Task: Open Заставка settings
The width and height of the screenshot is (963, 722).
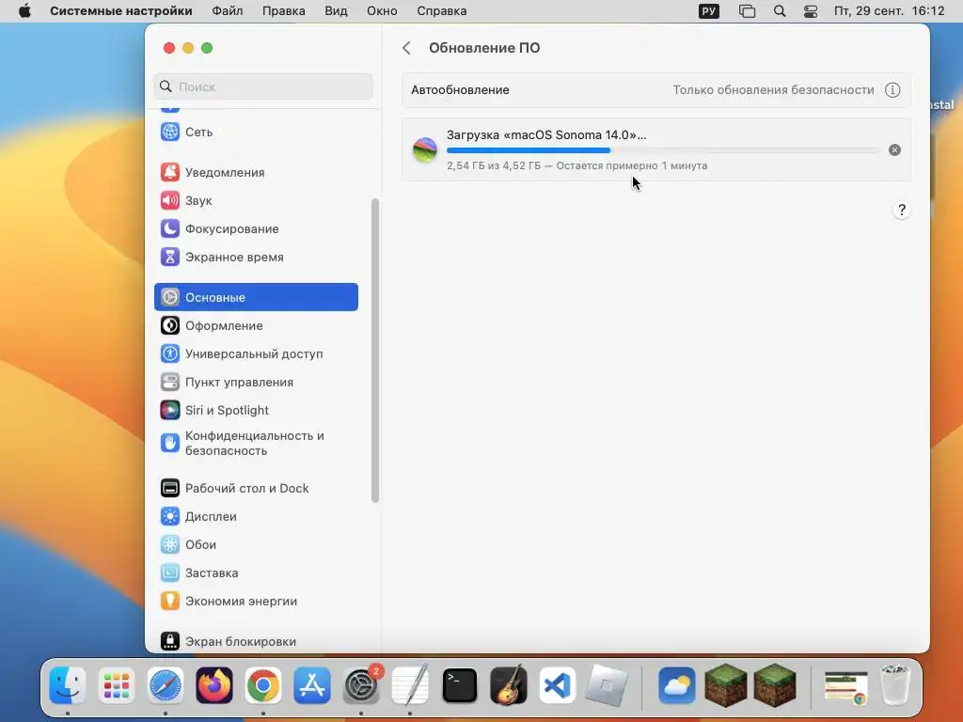Action: tap(256, 573)
